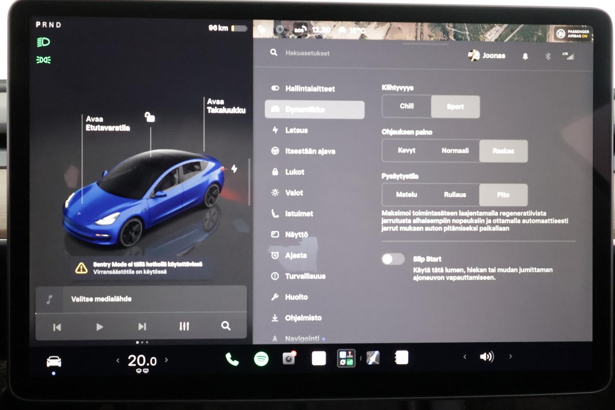Viewport: 615px width, 410px height.
Task: Increase cabin temperature with right arrow
Action: click(166, 360)
